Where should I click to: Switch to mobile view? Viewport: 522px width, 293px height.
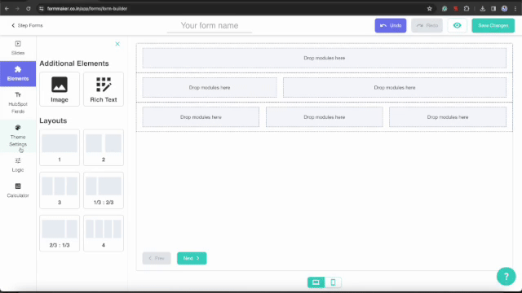pos(333,282)
